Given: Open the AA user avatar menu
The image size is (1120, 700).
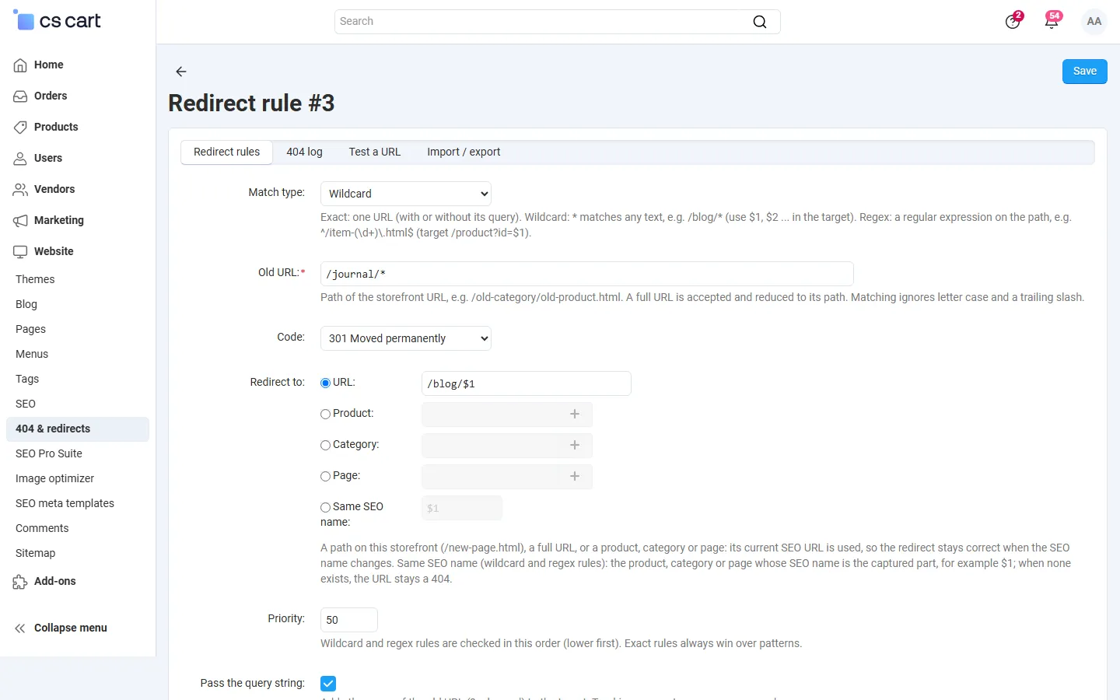Looking at the screenshot, I should coord(1094,22).
